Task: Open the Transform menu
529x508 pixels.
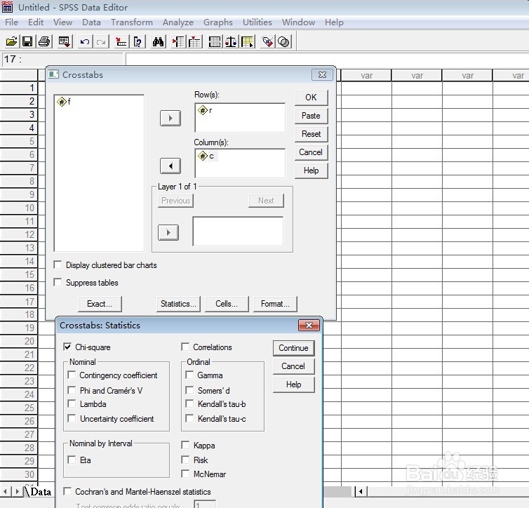Action: coord(132,22)
